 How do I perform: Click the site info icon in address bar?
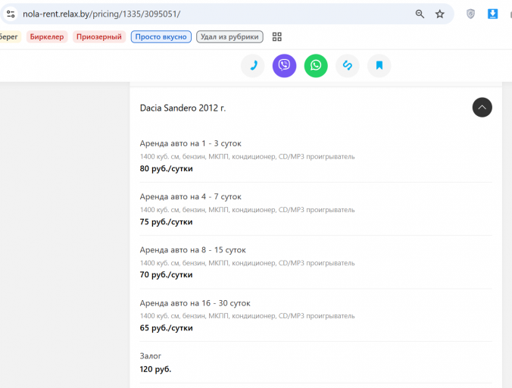point(11,14)
